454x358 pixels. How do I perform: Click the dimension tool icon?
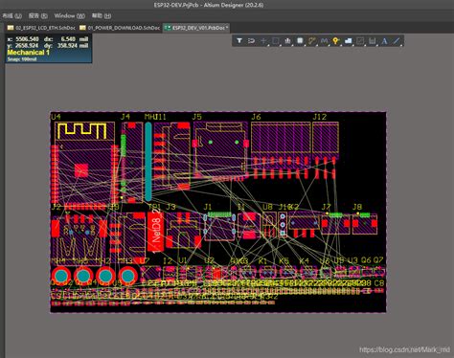[373, 41]
